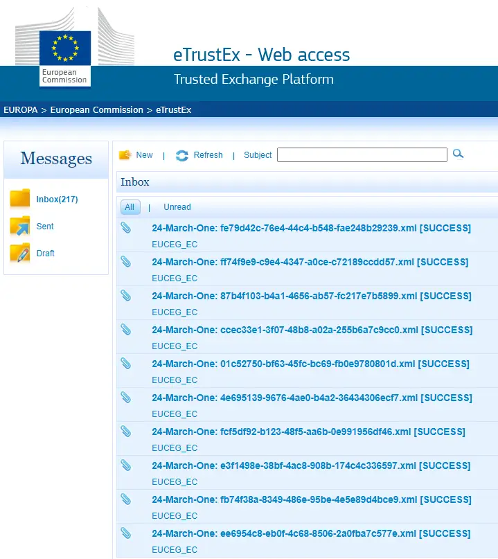Open message ff74f9e9-c9e4-4347-a0ce-c72189ccdd57.xml
The height and width of the screenshot is (559, 498).
click(x=310, y=262)
